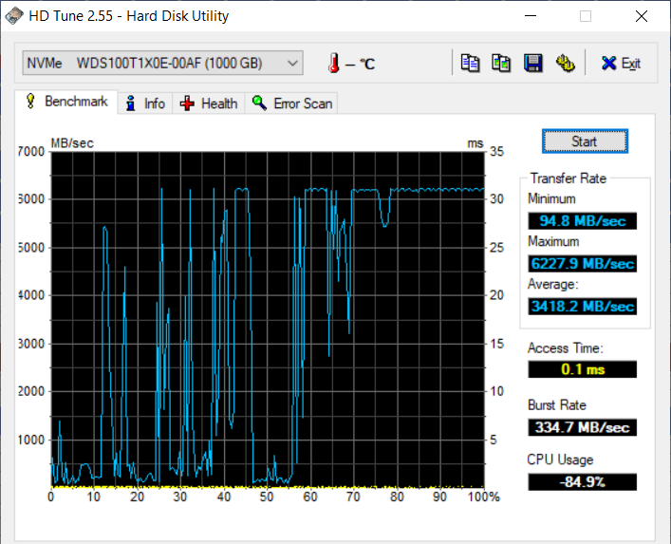Switch to the Info tab

point(145,103)
